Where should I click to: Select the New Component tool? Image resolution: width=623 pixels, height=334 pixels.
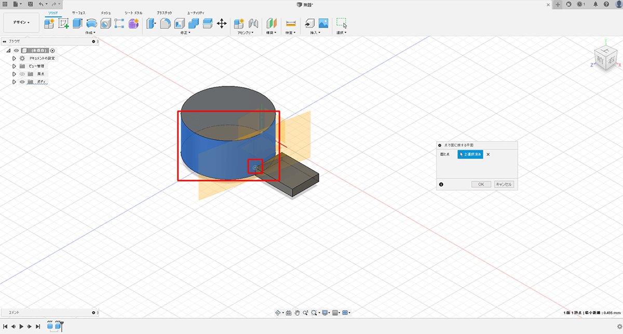click(x=50, y=23)
